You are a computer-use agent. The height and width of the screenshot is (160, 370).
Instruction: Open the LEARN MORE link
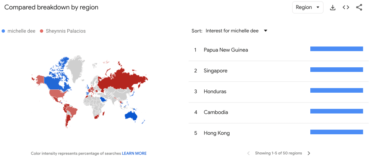(x=134, y=153)
